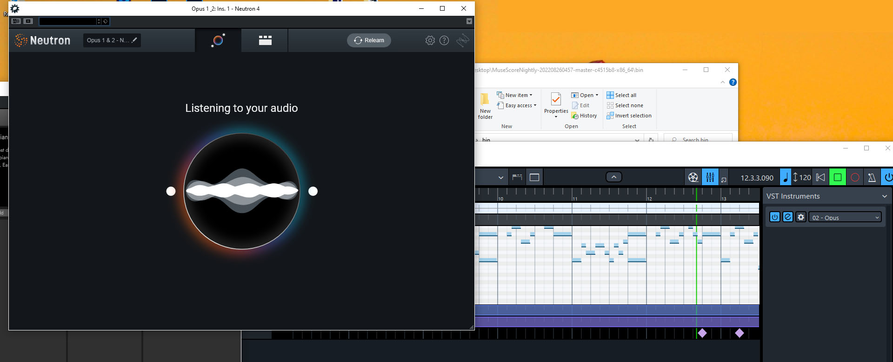Click the purple diamond marker at the playhead

[702, 333]
